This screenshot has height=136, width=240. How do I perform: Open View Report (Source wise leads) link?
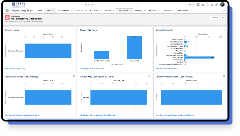click(x=97, y=115)
